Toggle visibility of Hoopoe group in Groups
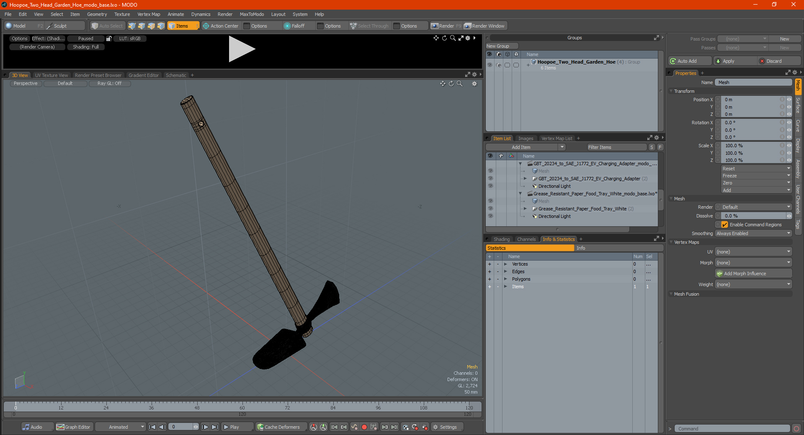 [x=490, y=65]
